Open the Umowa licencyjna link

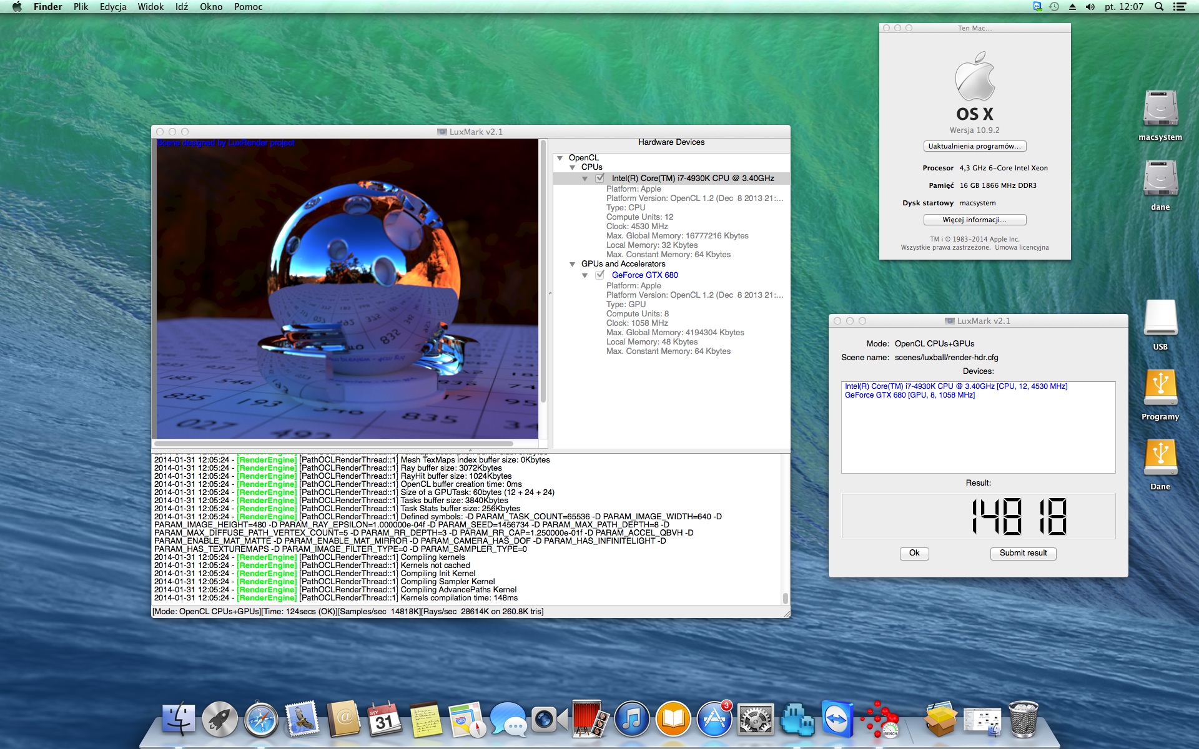tap(1022, 248)
